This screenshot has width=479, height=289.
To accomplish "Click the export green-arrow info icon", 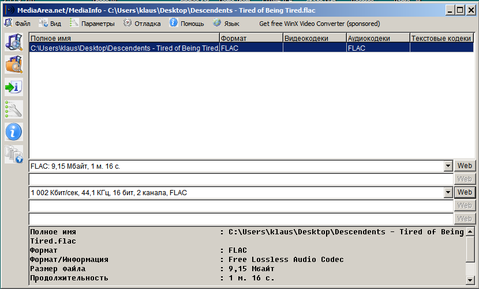I will point(14,87).
